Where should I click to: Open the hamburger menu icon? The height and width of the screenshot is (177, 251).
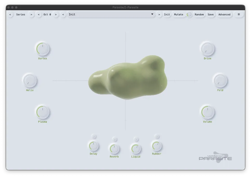click(x=239, y=14)
